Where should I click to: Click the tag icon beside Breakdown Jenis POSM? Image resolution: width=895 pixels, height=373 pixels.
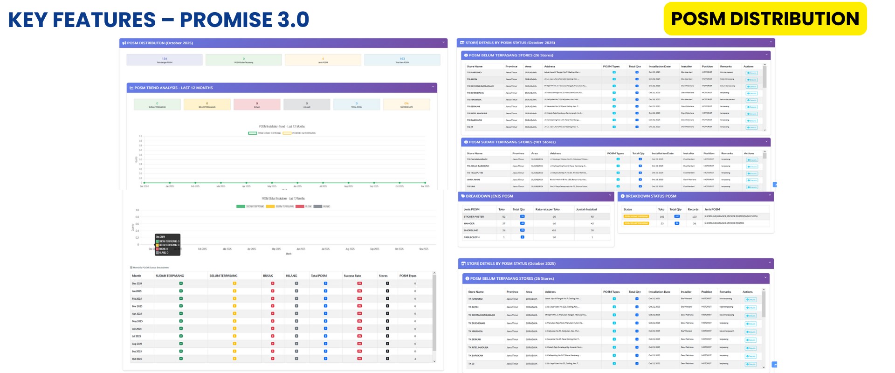click(x=463, y=196)
